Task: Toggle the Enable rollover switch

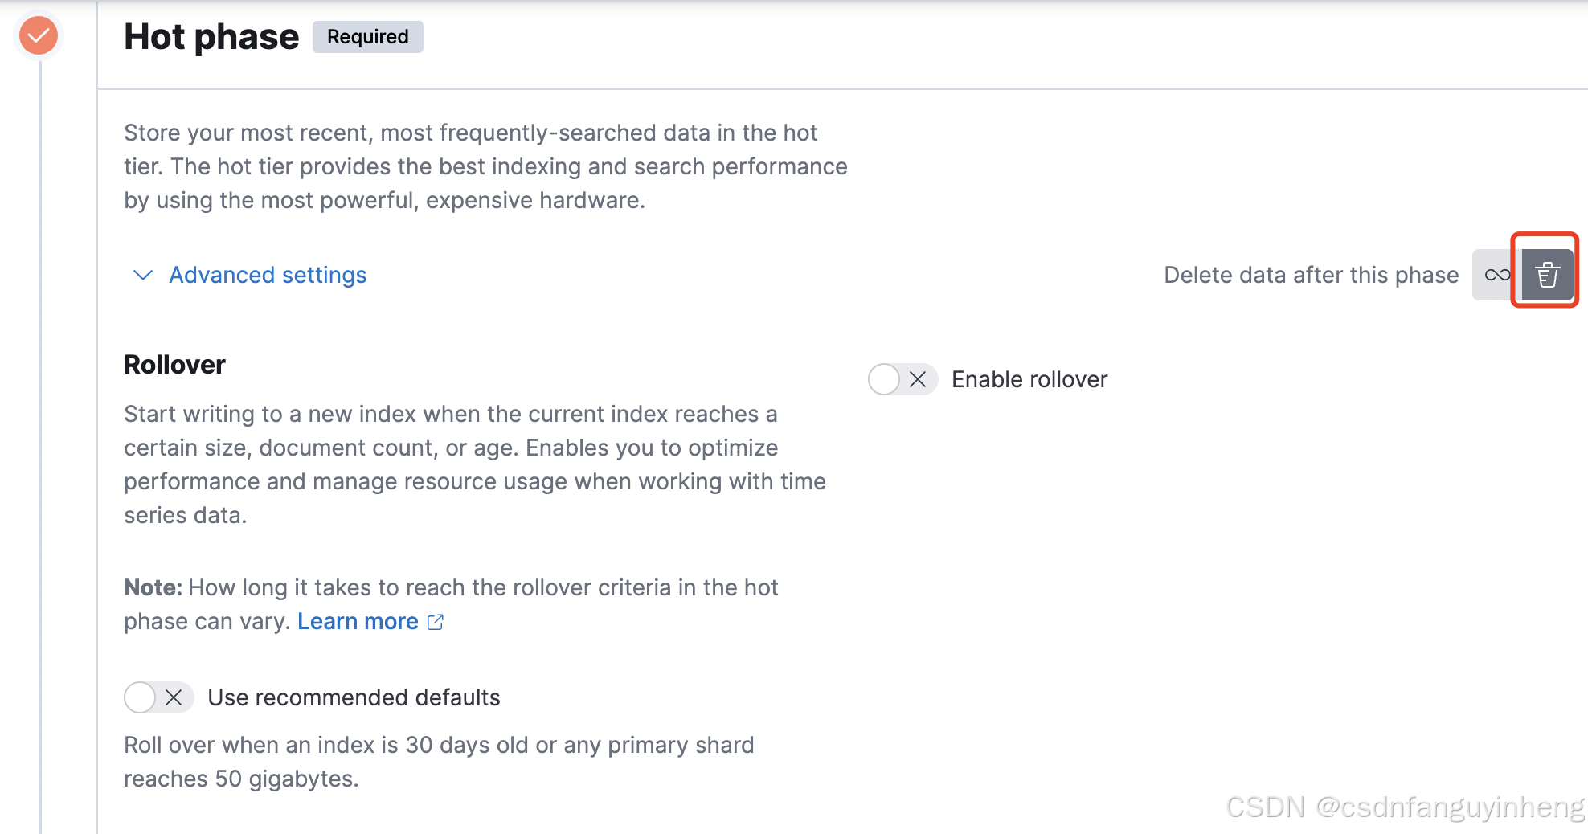Action: [902, 379]
